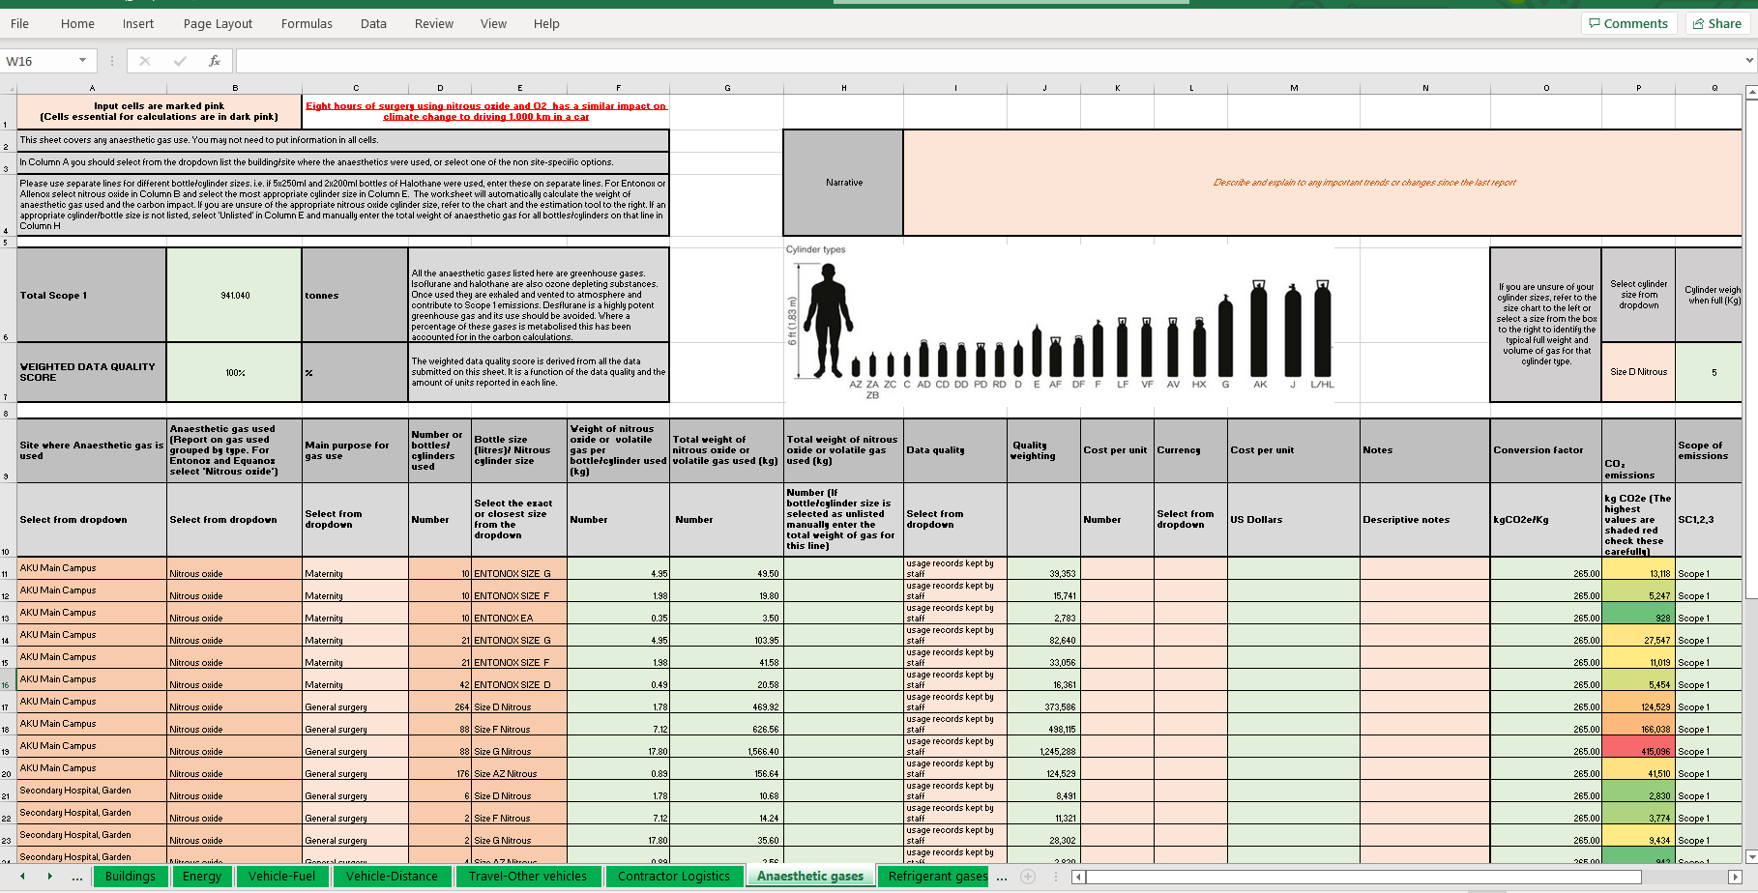Add a new sheet with plus icon
The height and width of the screenshot is (893, 1758).
(x=1028, y=877)
